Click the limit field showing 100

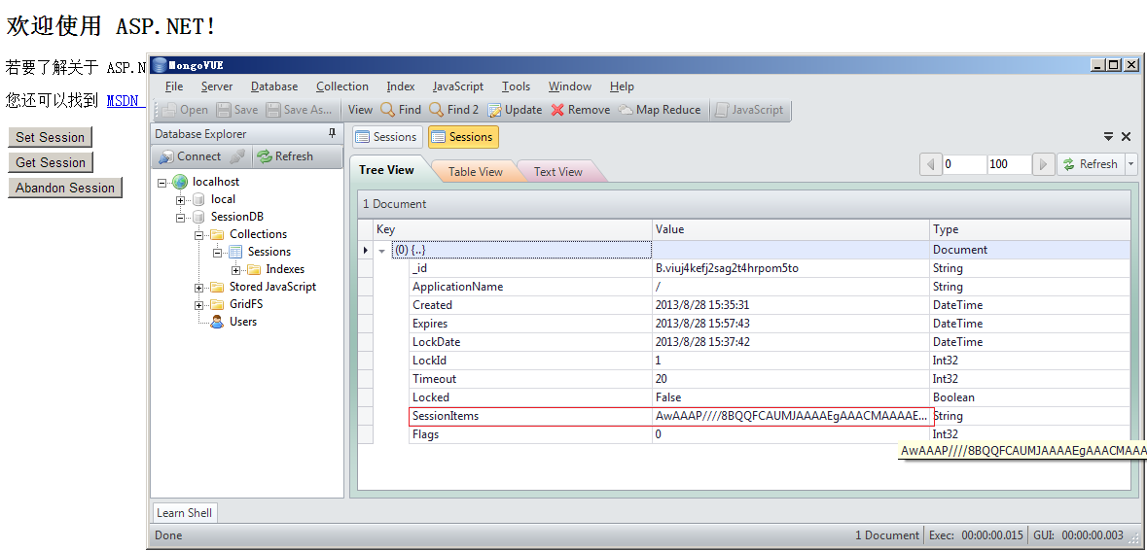click(x=1010, y=163)
